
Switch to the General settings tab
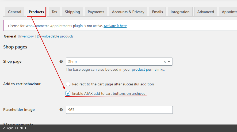(x=14, y=12)
